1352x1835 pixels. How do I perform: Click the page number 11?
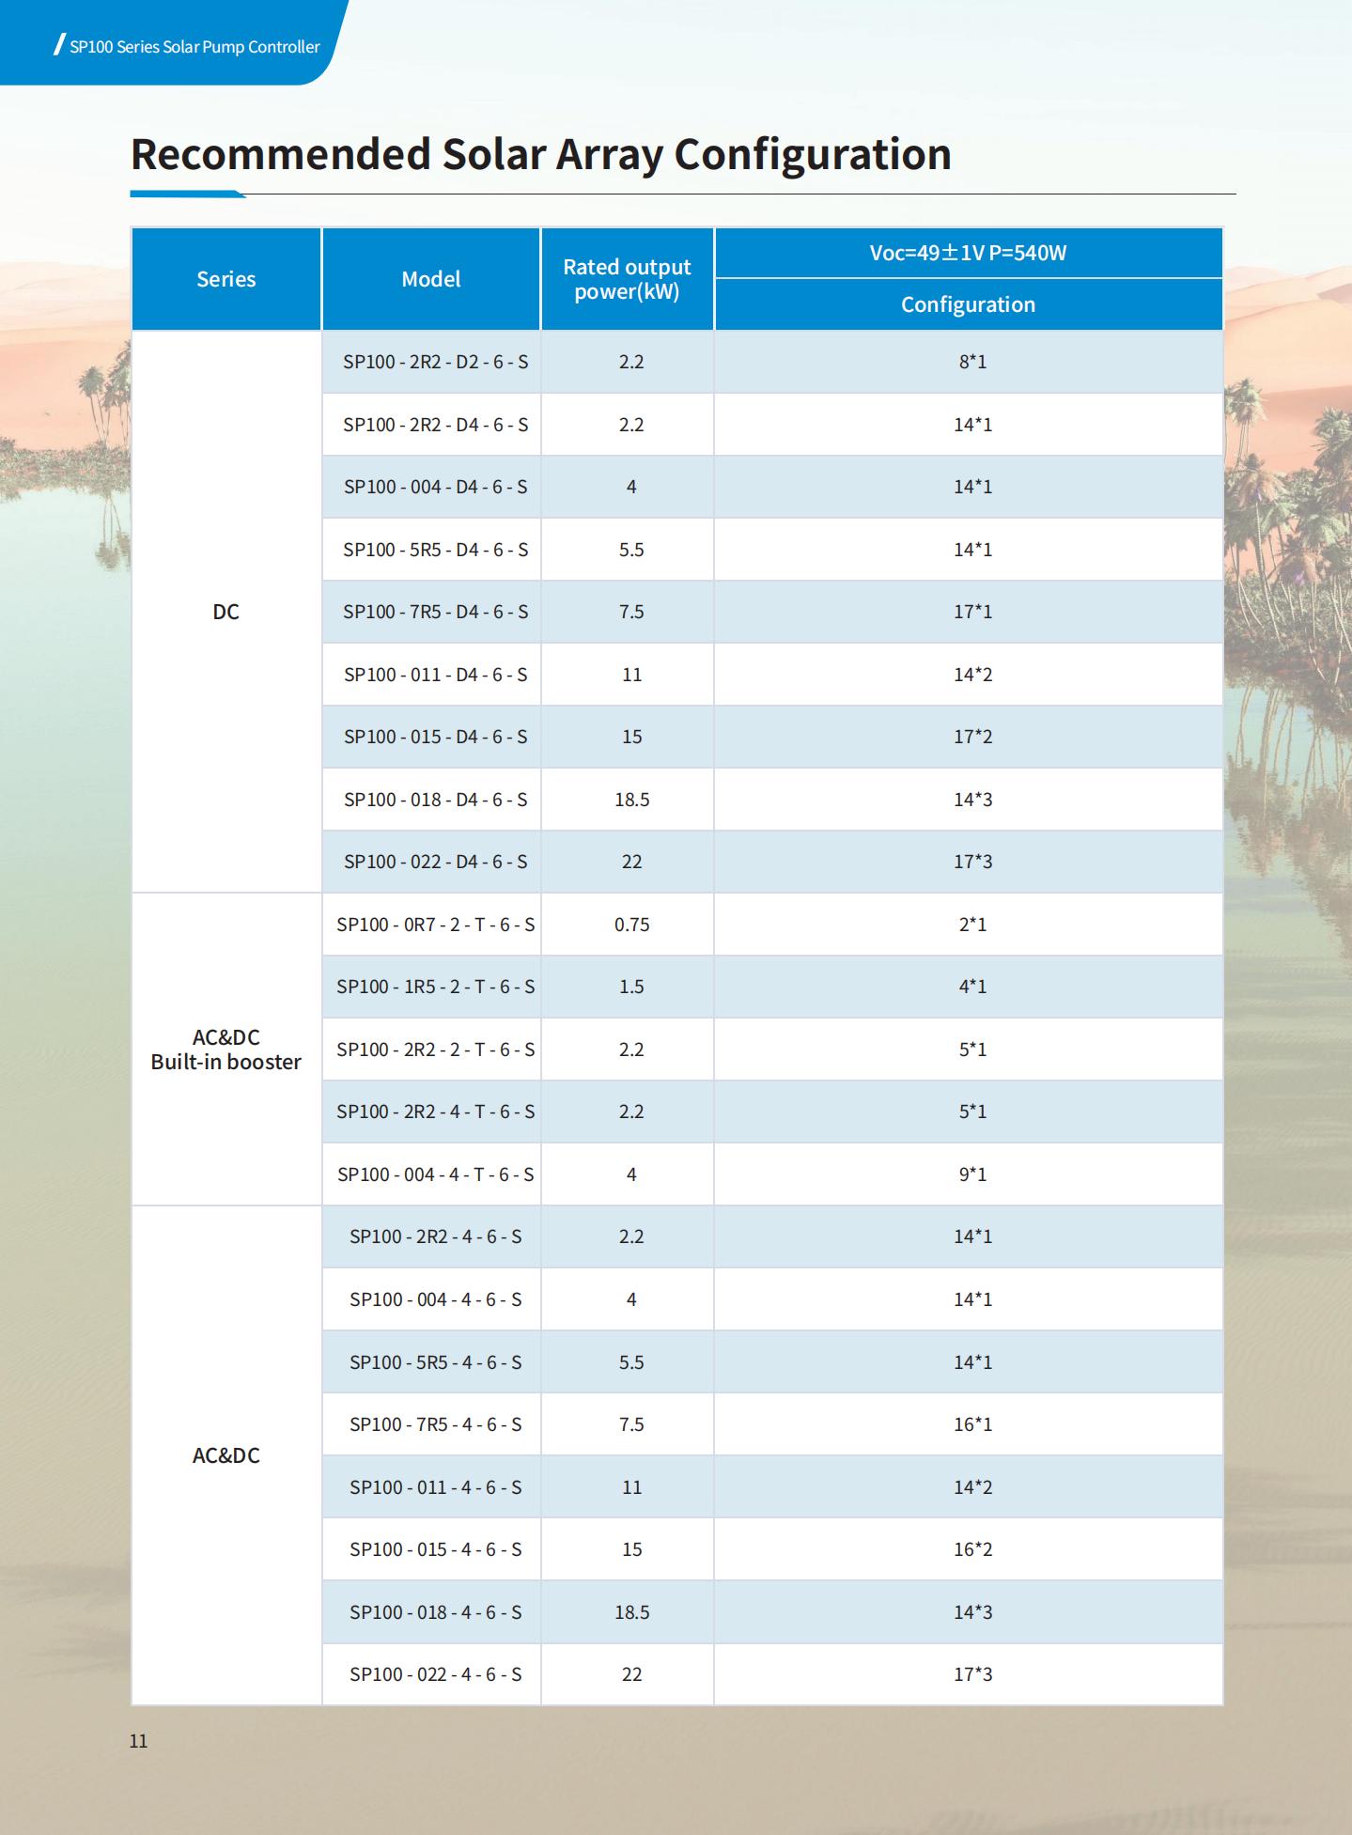click(x=138, y=1741)
